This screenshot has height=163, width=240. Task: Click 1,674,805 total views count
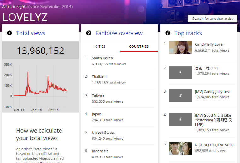[x=212, y=97]
